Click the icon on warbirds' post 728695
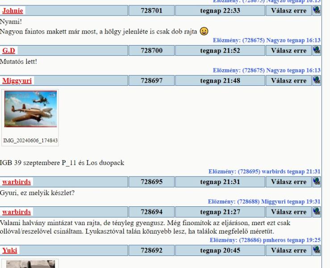The width and height of the screenshot is (330, 268). (316, 182)
